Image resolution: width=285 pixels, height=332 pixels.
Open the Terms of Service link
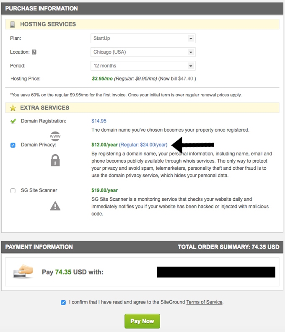205,302
